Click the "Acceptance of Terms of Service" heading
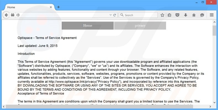This screenshot has height=110, width=218. (41, 93)
